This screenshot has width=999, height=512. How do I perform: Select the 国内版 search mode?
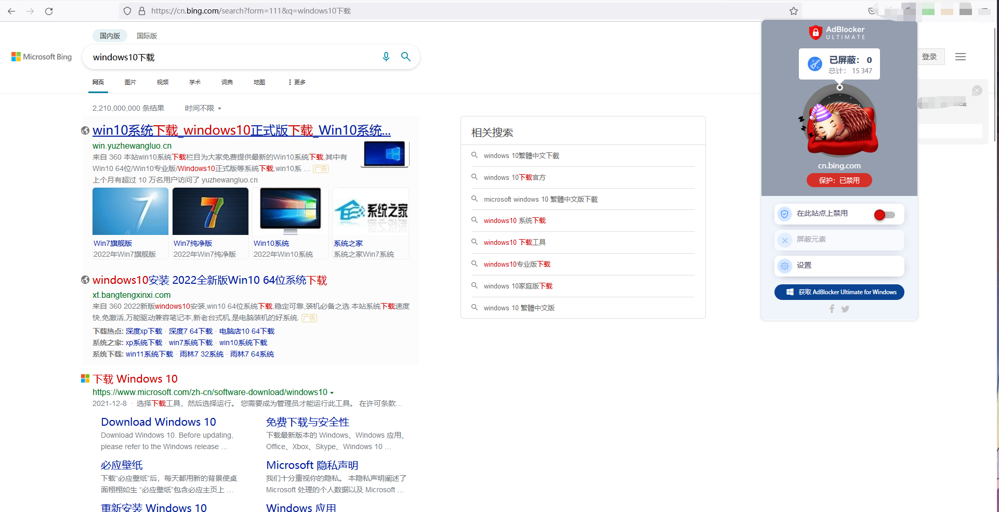coord(110,36)
